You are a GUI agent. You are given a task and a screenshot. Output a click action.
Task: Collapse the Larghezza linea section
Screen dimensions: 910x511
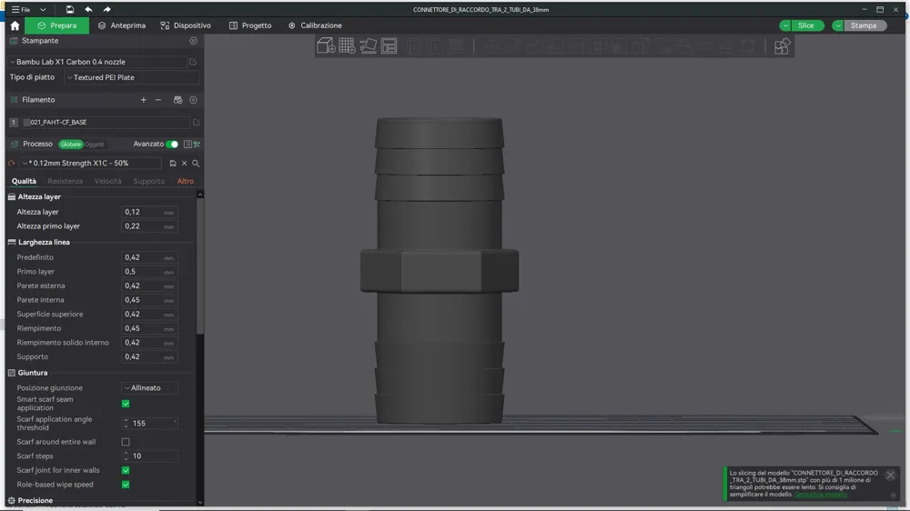[x=38, y=242]
